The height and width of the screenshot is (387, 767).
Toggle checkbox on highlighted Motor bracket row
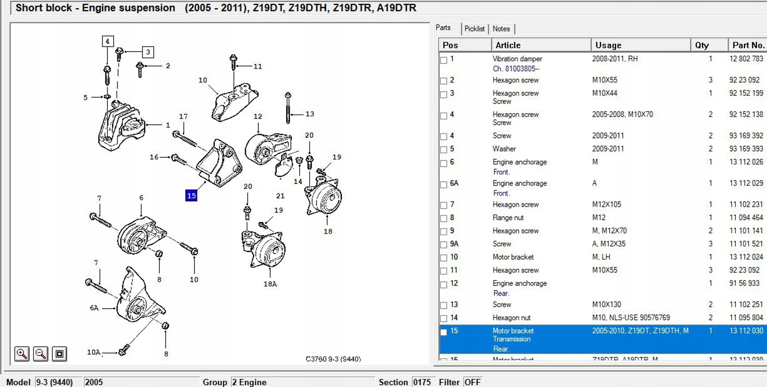pos(444,332)
